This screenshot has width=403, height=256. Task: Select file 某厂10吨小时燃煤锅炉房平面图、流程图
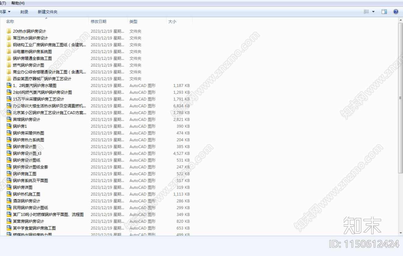(x=48, y=214)
